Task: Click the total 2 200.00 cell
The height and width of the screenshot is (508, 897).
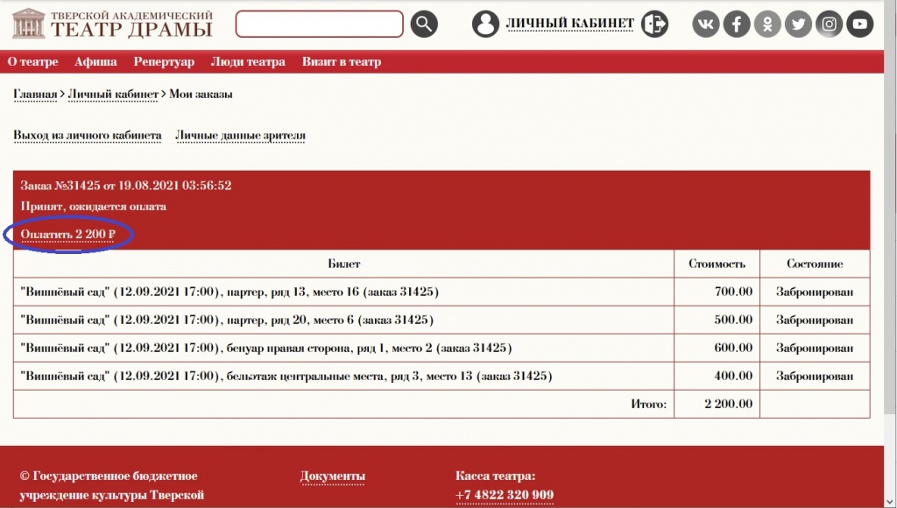Action: [x=717, y=404]
